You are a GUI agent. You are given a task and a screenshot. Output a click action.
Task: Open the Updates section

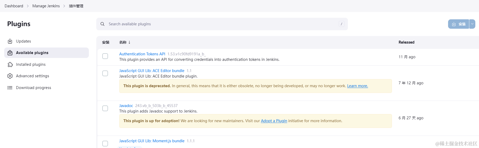coord(46,41)
